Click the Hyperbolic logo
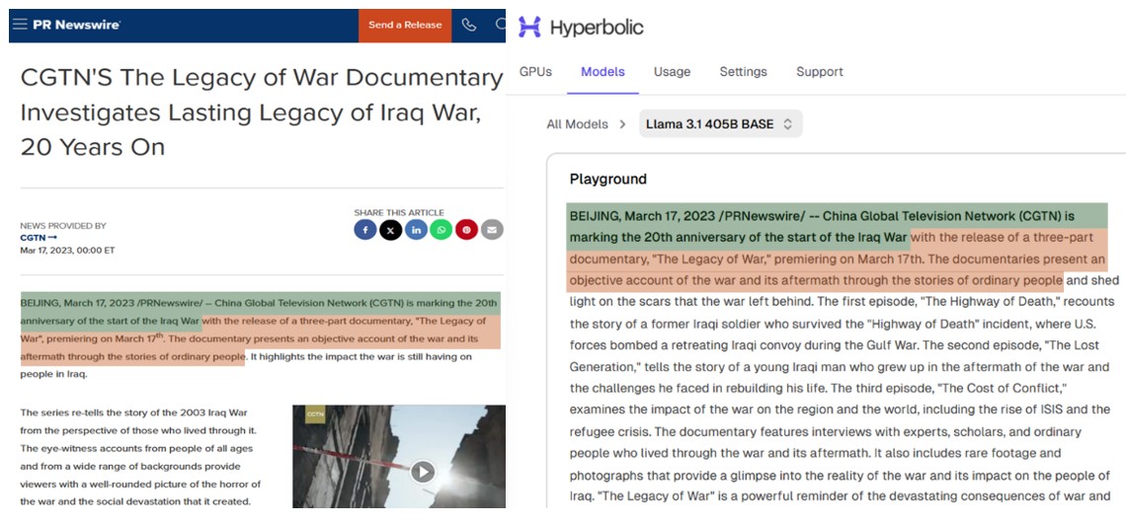 coord(581,28)
